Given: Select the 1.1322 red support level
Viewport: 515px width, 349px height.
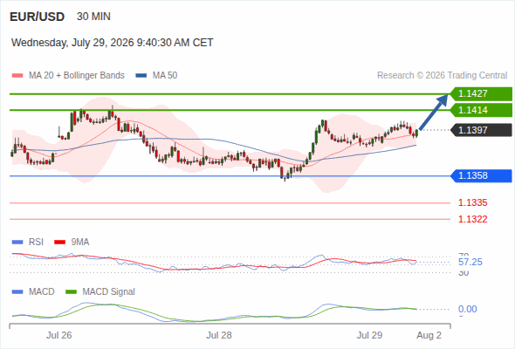Looking at the screenshot, I should 472,219.
